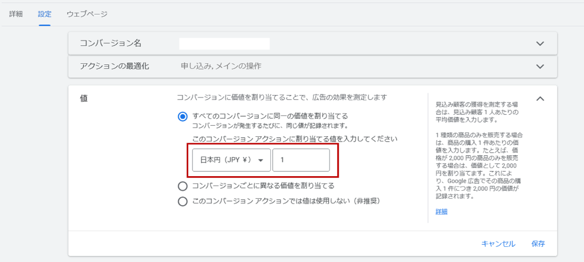
Task: Click the blank conversion name field
Action: pos(224,43)
